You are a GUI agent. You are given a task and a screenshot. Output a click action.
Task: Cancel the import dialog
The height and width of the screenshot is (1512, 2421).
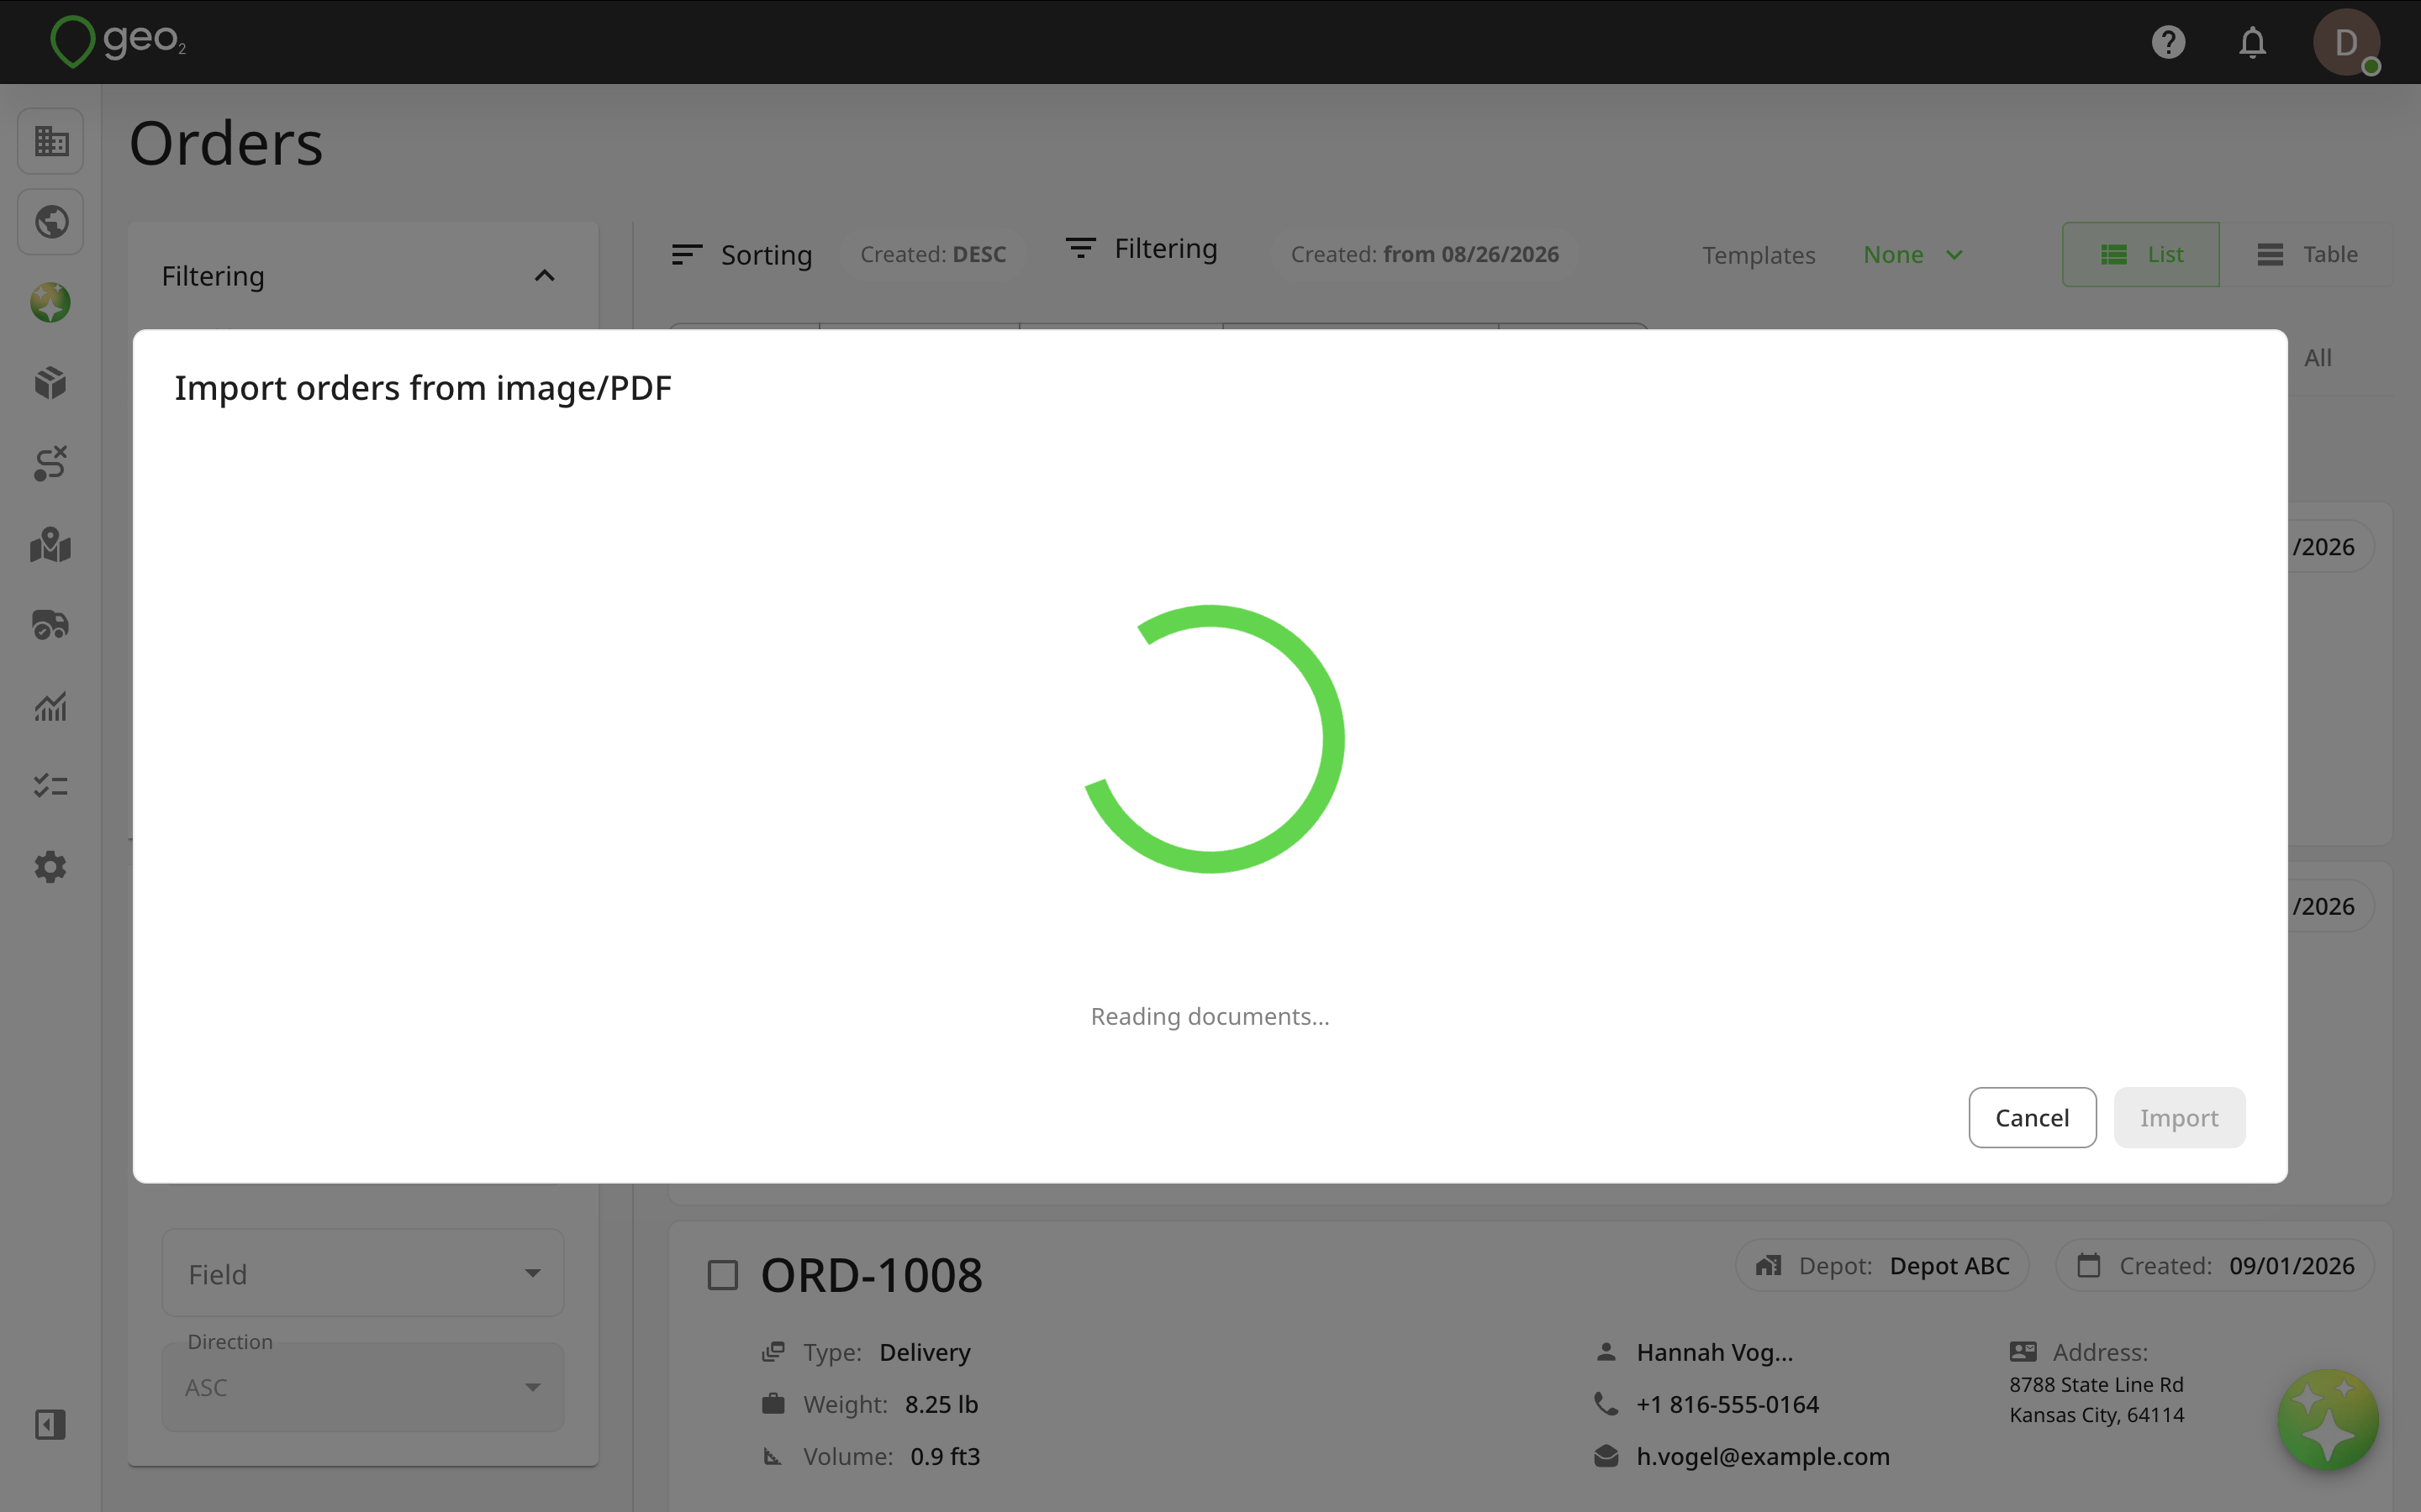point(2032,1117)
